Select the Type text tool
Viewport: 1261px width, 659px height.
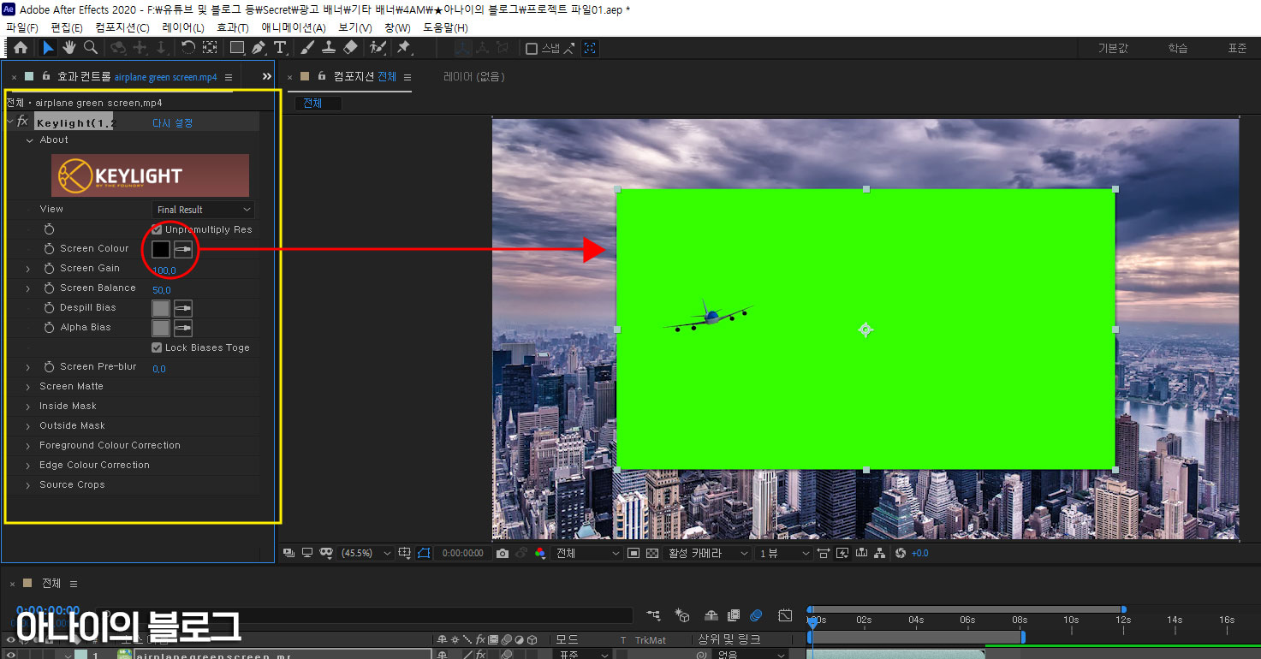279,48
